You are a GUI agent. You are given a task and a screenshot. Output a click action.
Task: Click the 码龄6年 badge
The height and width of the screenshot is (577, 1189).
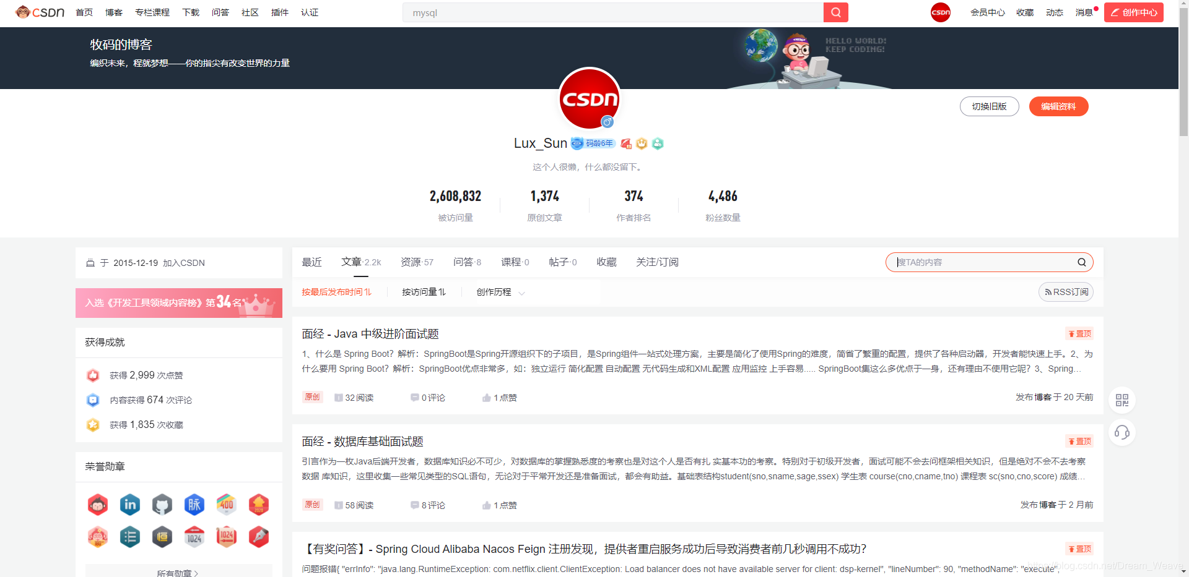[593, 143]
